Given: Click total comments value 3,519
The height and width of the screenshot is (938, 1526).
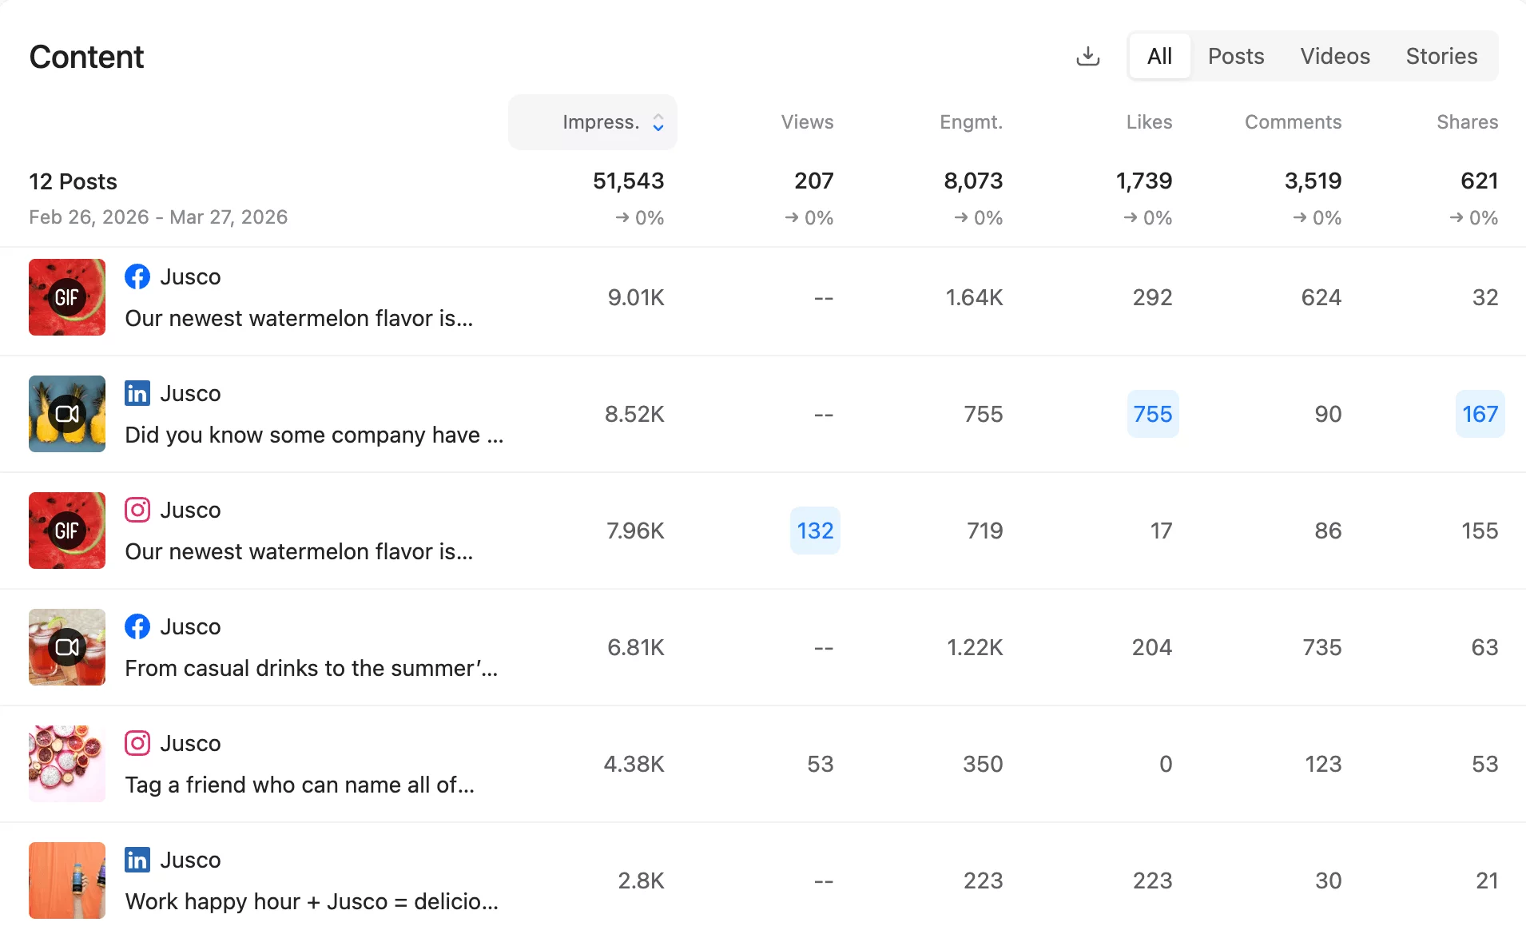Looking at the screenshot, I should pyautogui.click(x=1313, y=181).
